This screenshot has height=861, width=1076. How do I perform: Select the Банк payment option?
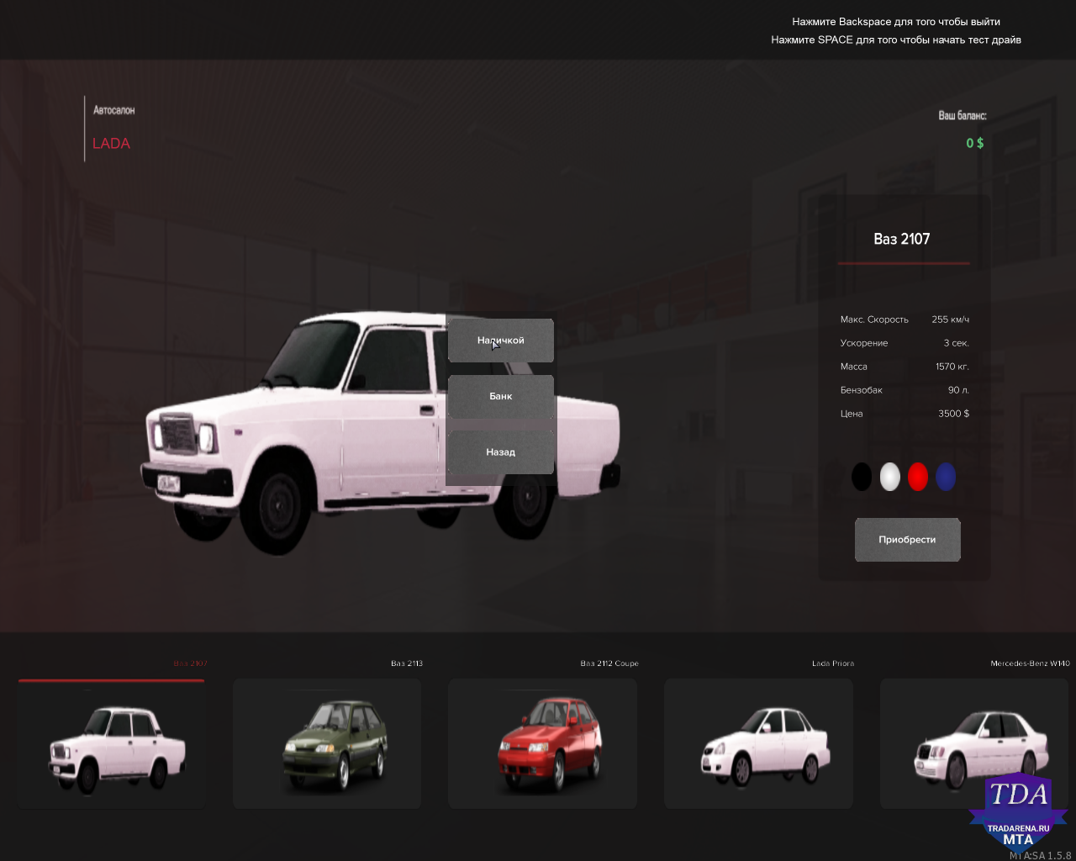click(501, 396)
